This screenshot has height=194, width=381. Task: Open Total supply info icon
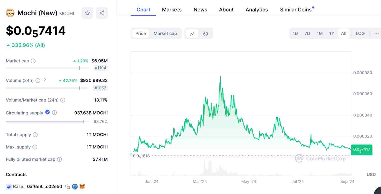pos(35,135)
